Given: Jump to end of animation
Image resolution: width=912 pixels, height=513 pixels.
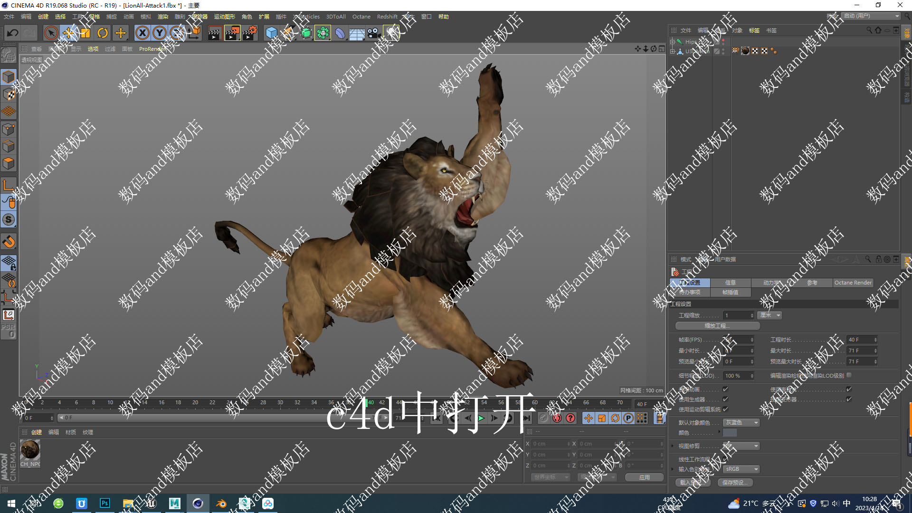Looking at the screenshot, I should tap(526, 418).
